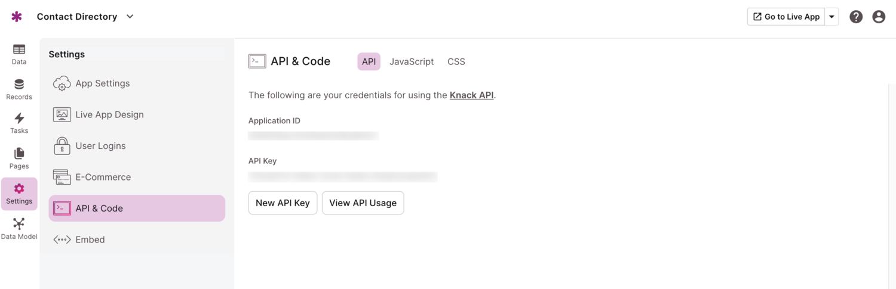Screen dimensions: 896x289
Task: Open the Data section icon
Action: [19, 50]
